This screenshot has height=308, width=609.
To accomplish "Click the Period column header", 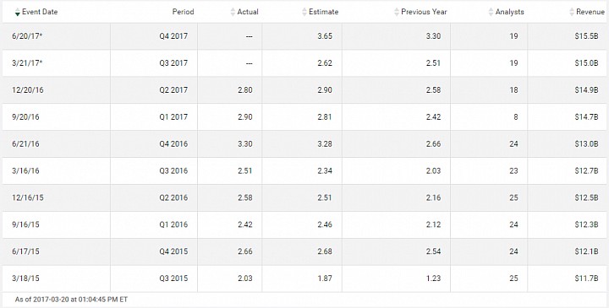I will [183, 12].
